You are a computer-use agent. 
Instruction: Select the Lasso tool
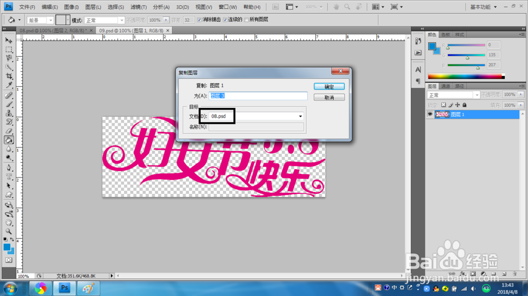(9, 58)
